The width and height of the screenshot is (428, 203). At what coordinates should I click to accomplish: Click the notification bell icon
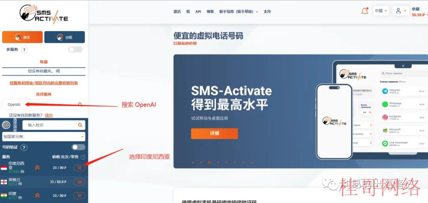[365, 11]
